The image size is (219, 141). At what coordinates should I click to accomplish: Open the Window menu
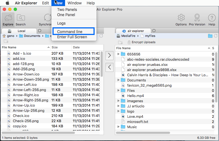[x=75, y=3]
